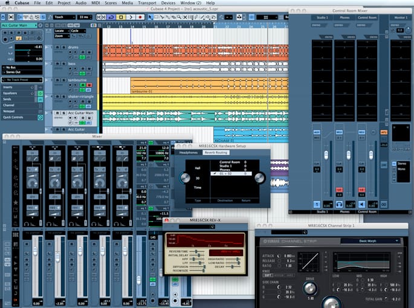Switch to the Reverb Routing tab
The image size is (414, 308).
(216, 153)
